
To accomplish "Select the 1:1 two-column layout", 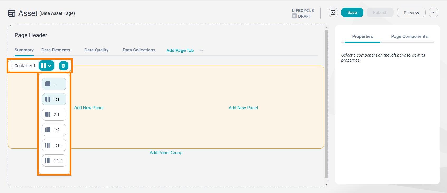I will pos(54,99).
